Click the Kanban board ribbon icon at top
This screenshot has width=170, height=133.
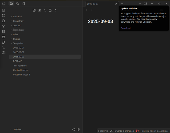pos(3,10)
